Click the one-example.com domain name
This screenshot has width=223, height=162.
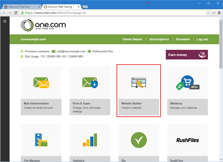click(x=33, y=39)
